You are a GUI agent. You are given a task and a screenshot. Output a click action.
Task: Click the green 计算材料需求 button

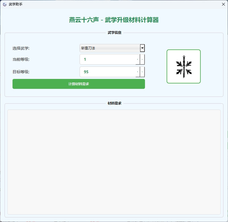[79, 84]
